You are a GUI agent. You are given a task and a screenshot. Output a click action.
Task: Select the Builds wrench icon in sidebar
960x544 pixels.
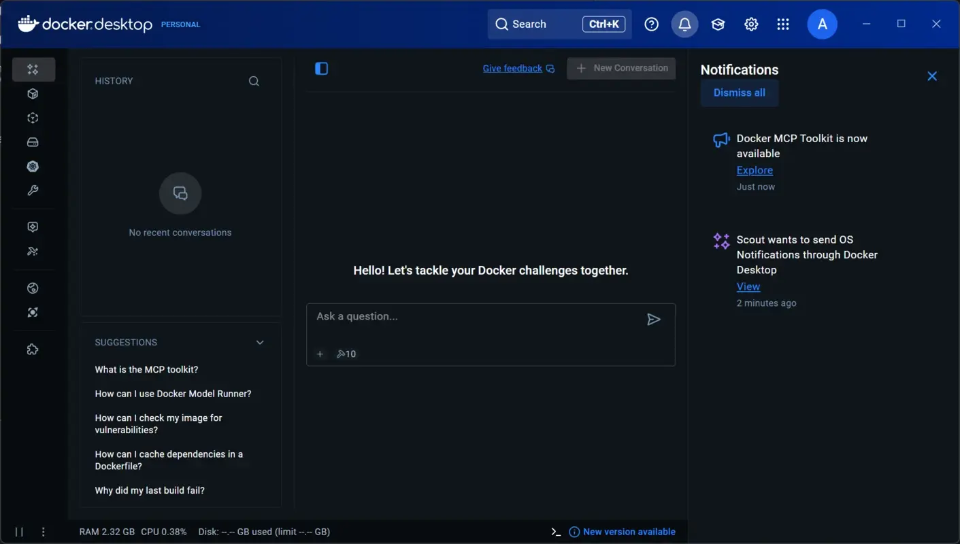[32, 190]
